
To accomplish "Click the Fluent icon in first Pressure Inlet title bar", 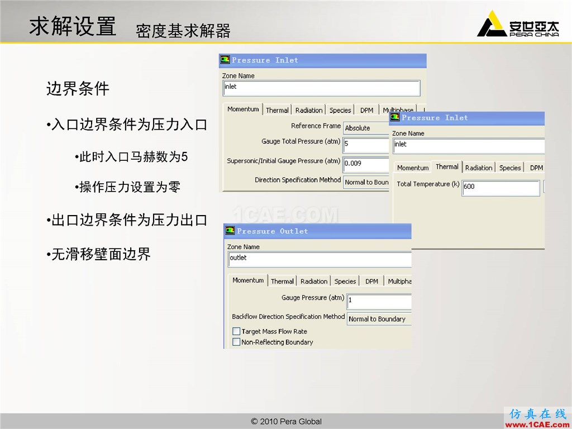I will point(225,59).
